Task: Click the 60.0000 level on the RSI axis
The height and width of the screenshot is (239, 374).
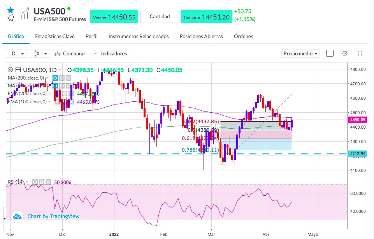Action: 358,193
